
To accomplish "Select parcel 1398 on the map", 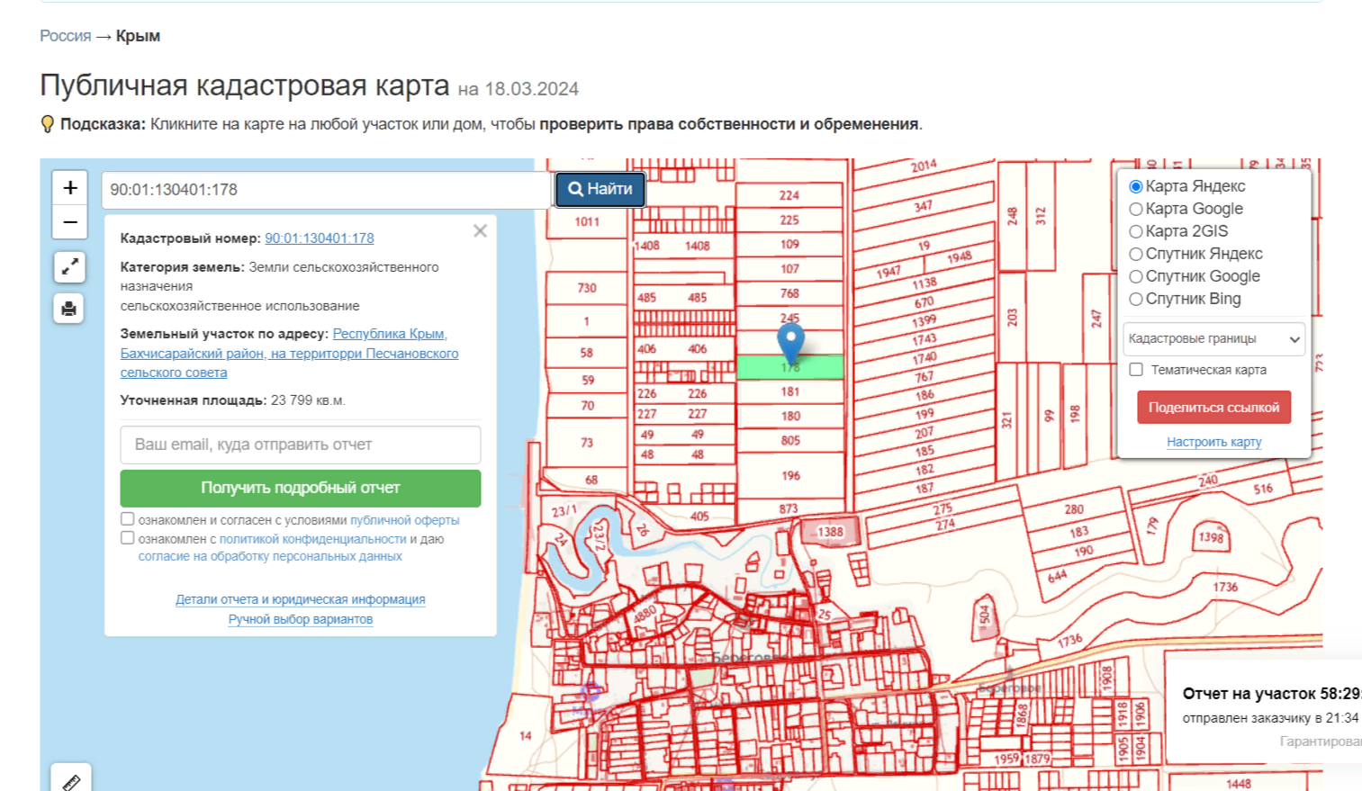I will pos(1211,538).
